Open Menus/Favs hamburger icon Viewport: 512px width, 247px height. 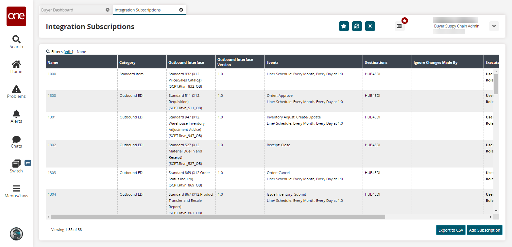pyautogui.click(x=16, y=189)
